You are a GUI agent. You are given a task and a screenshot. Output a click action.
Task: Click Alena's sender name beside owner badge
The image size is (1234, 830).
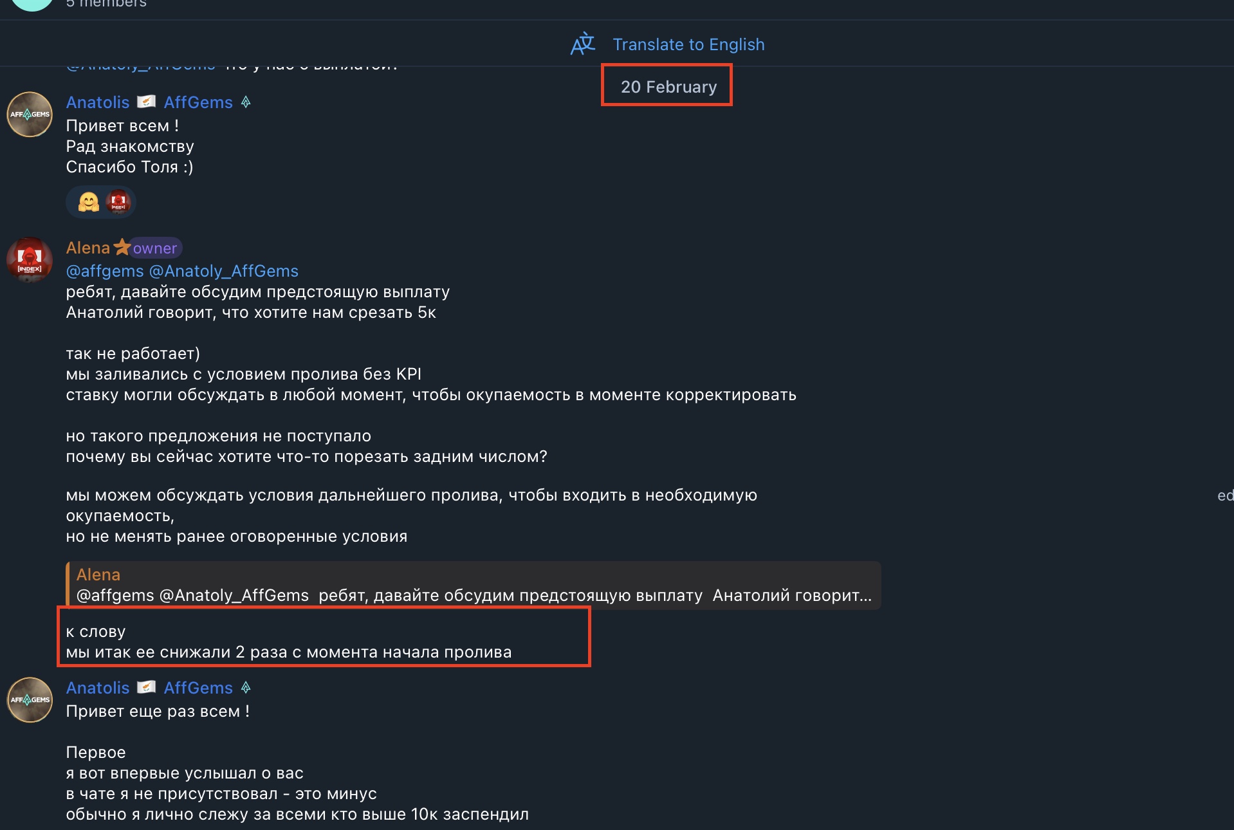88,248
